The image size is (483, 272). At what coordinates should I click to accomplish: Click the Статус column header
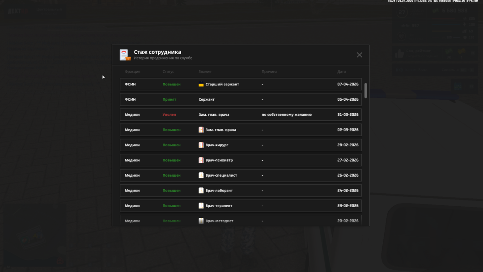[x=168, y=72]
